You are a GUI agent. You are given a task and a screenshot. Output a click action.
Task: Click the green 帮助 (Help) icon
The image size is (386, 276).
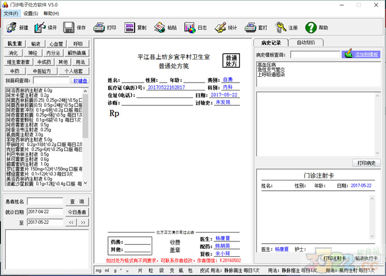[x=311, y=28]
